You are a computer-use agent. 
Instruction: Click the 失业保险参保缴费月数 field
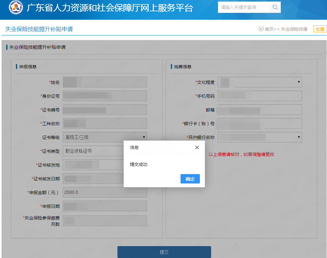pos(105,221)
